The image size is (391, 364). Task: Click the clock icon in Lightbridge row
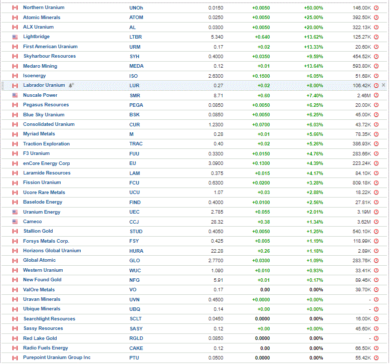376,37
